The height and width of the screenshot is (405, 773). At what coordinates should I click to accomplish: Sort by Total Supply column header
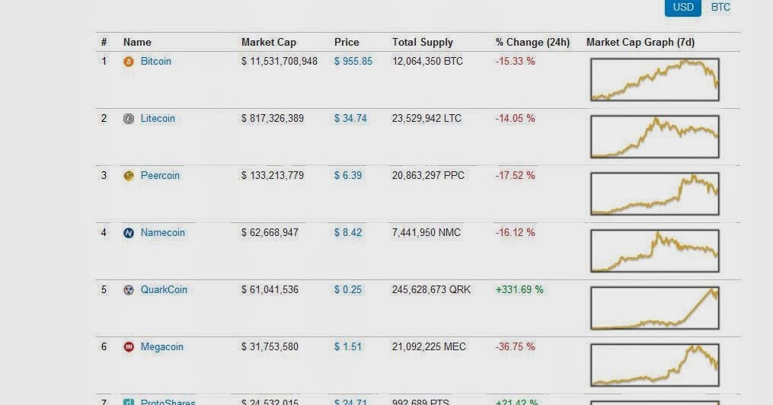(423, 42)
